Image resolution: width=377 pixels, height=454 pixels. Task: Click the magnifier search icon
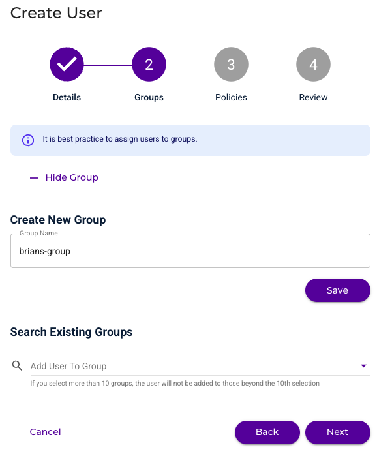click(x=17, y=365)
